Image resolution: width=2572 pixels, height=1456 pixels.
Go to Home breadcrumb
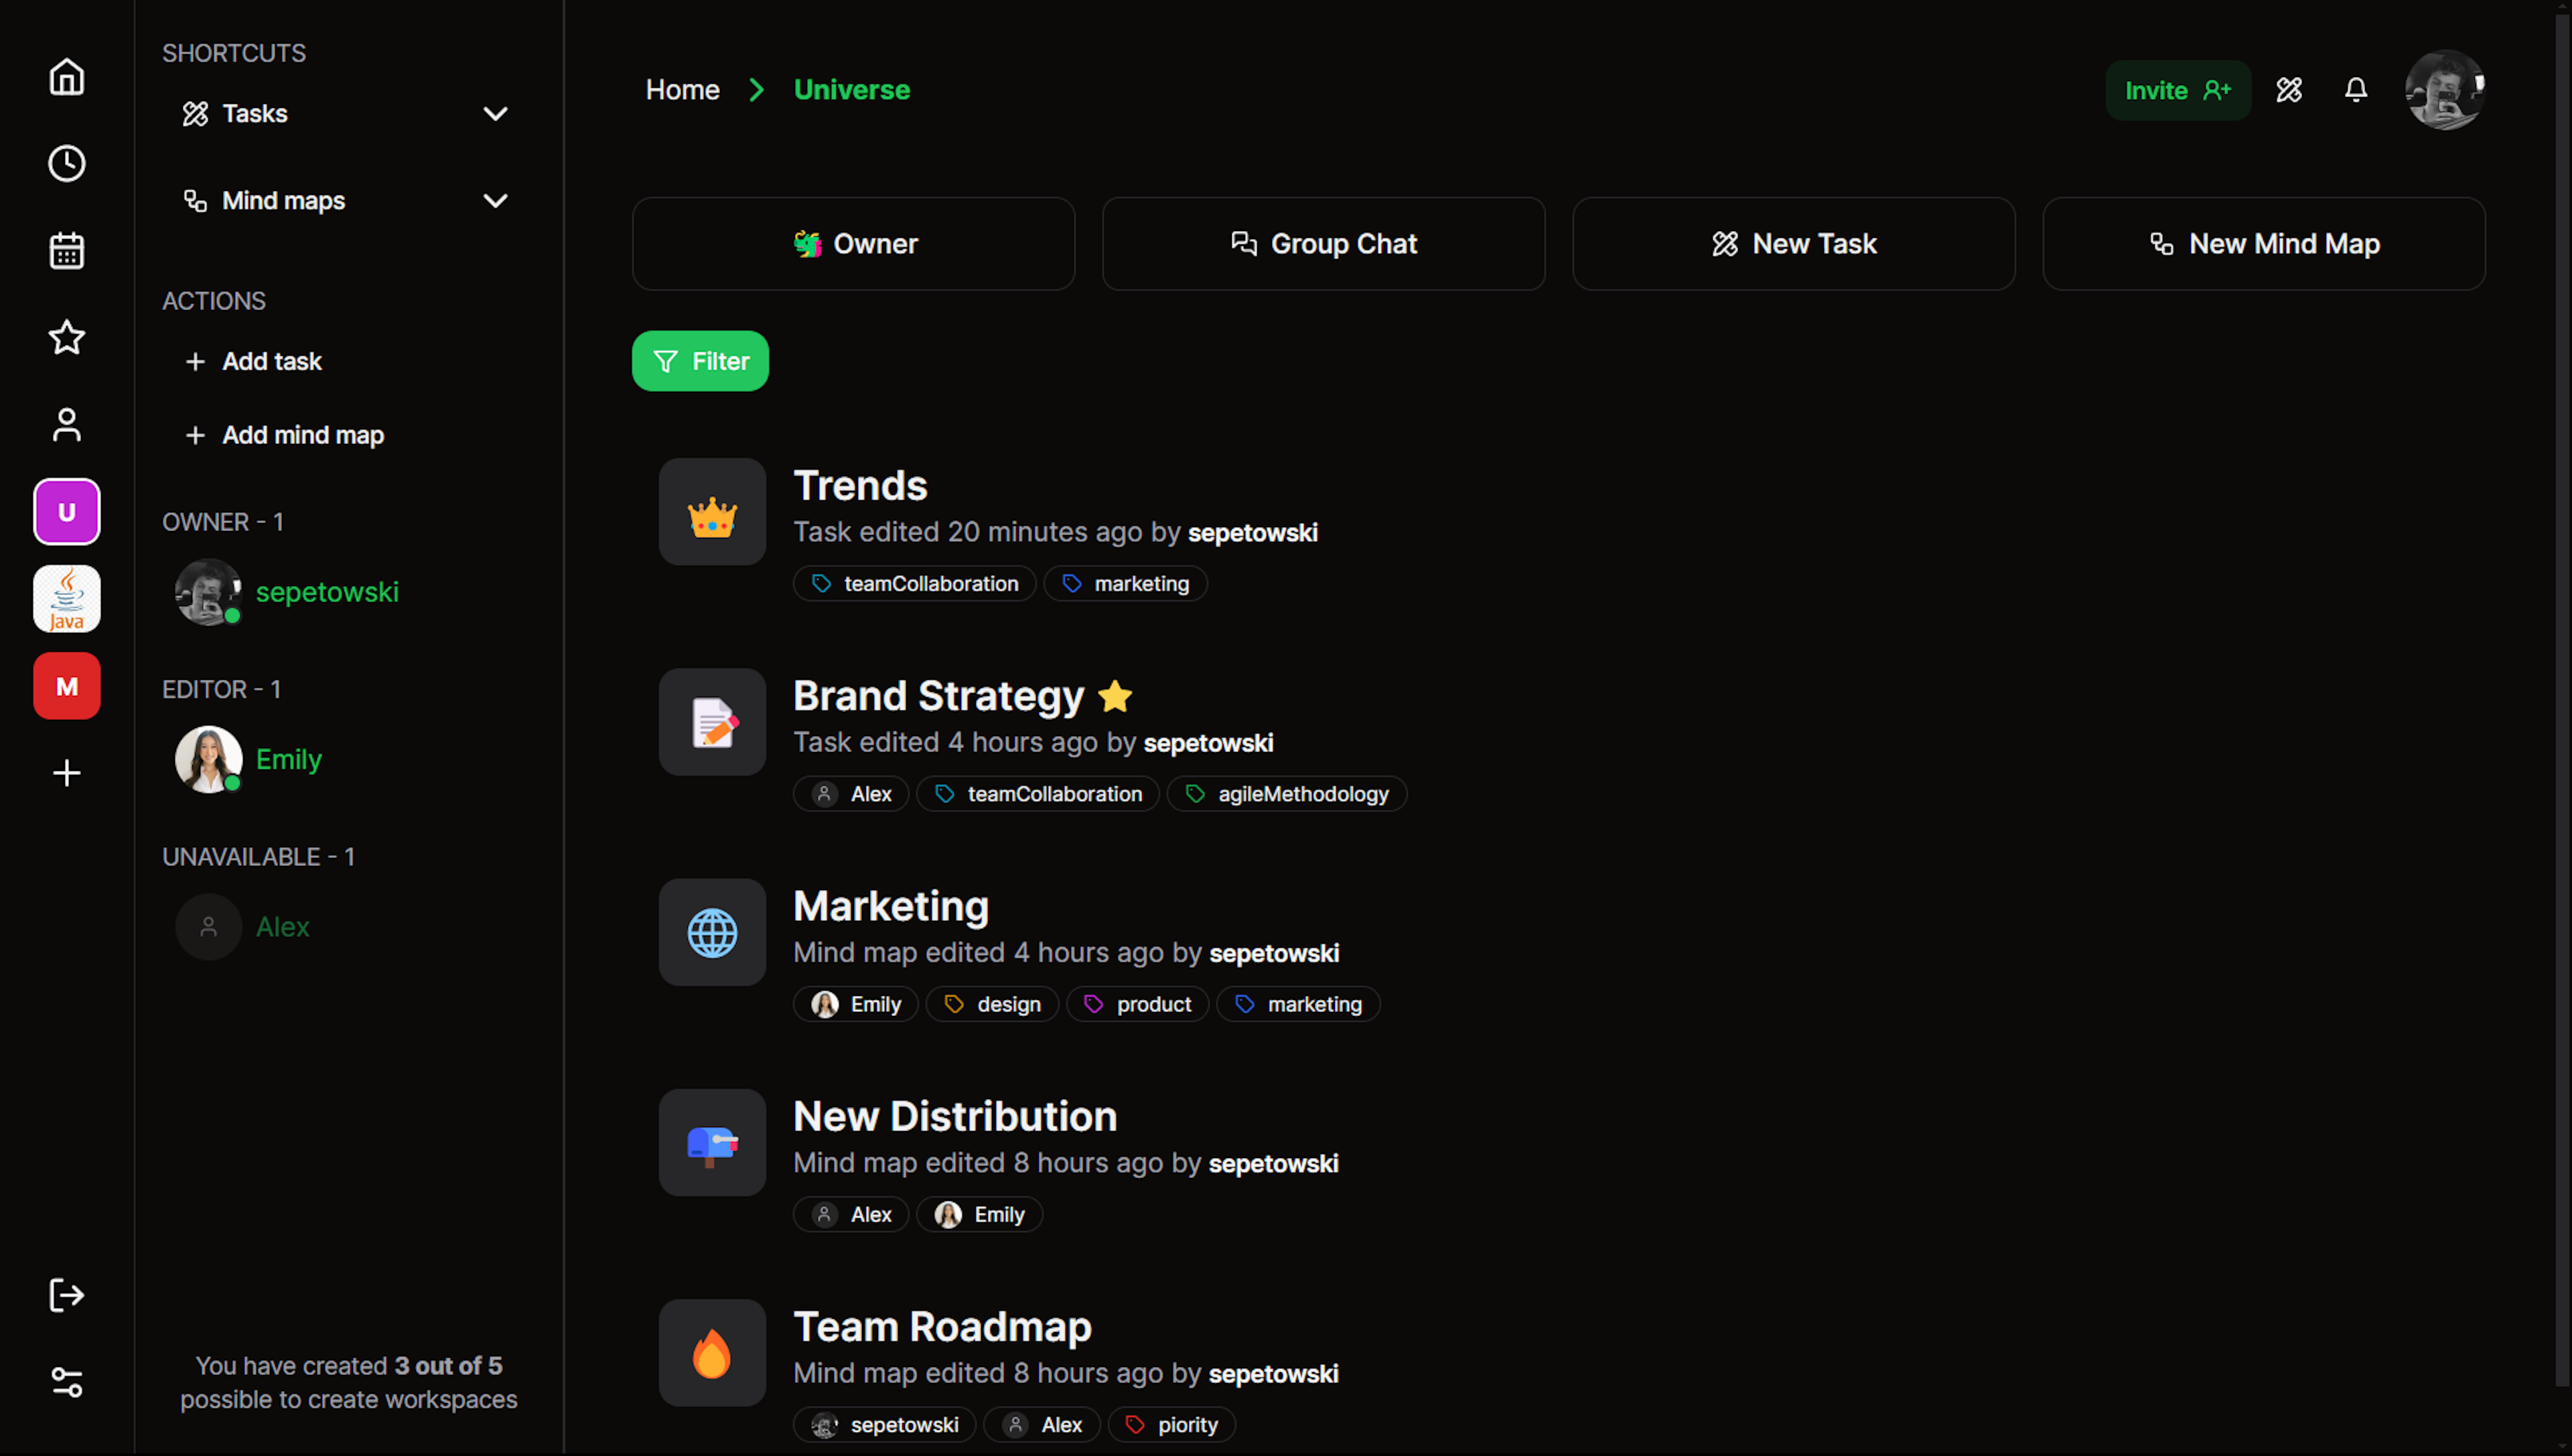point(682,90)
